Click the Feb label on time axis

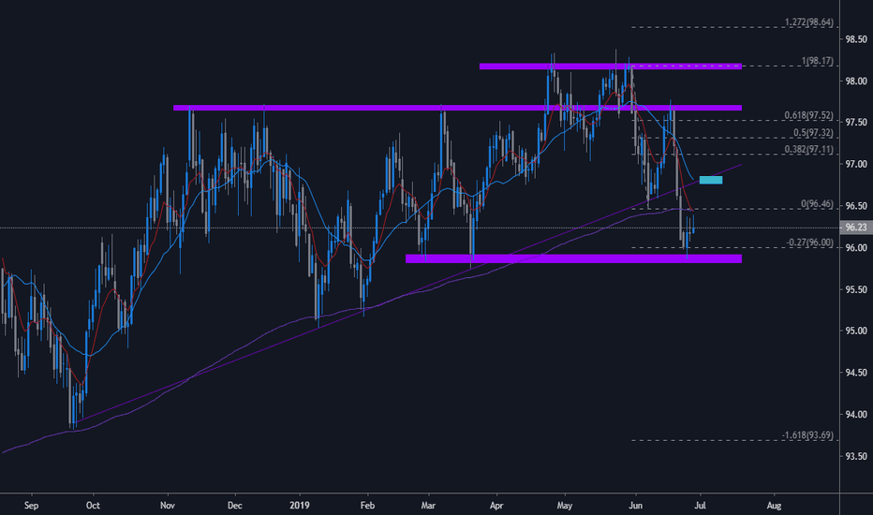pyautogui.click(x=367, y=506)
